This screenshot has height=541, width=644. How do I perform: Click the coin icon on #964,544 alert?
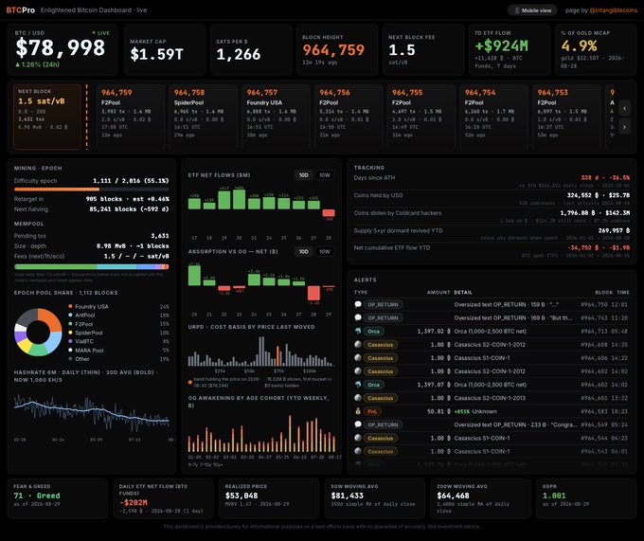pyautogui.click(x=358, y=438)
